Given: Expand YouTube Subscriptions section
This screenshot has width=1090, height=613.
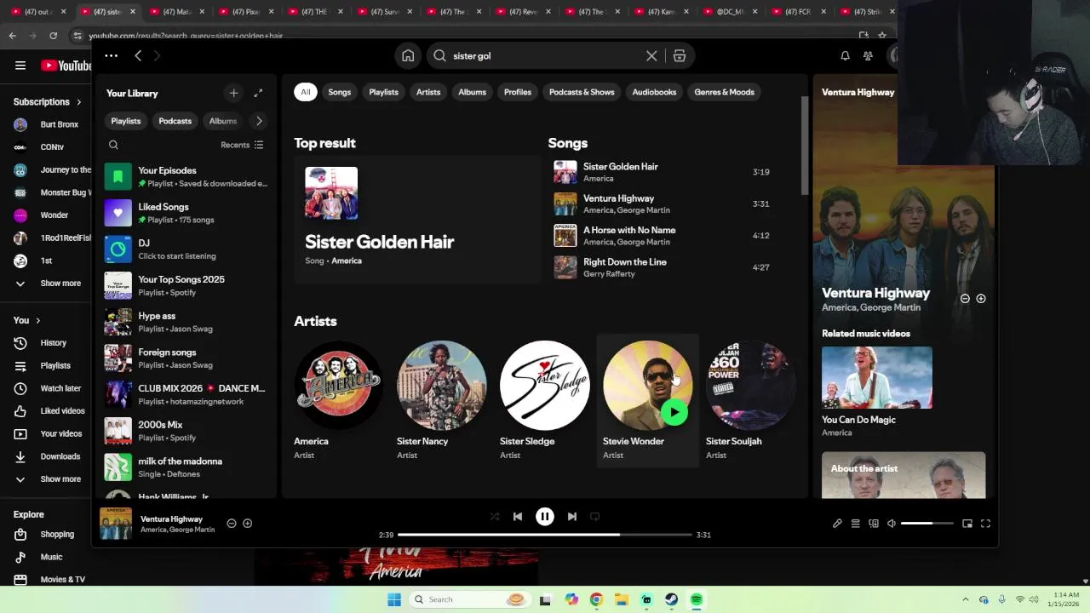Looking at the screenshot, I should coord(48,101).
